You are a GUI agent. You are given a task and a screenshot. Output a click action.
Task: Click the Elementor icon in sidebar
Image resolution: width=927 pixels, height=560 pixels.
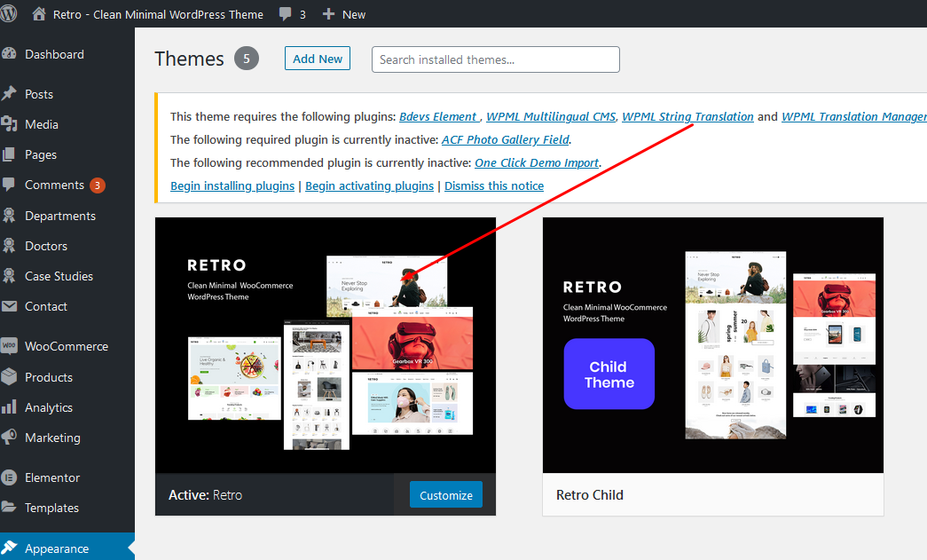9,477
